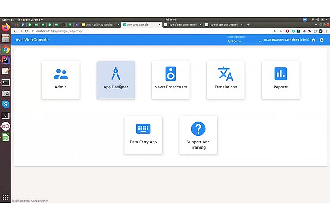The width and height of the screenshot is (330, 220).
Task: Click the Home icon in the blue header
Action: click(x=314, y=40)
